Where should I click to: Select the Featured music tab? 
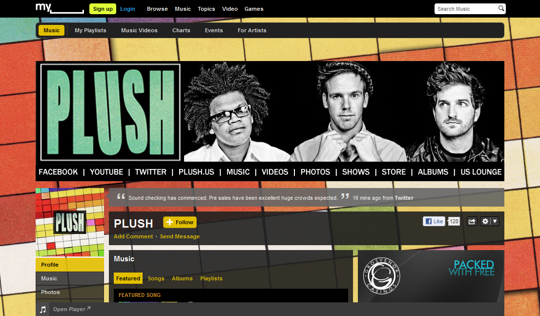[x=128, y=278]
